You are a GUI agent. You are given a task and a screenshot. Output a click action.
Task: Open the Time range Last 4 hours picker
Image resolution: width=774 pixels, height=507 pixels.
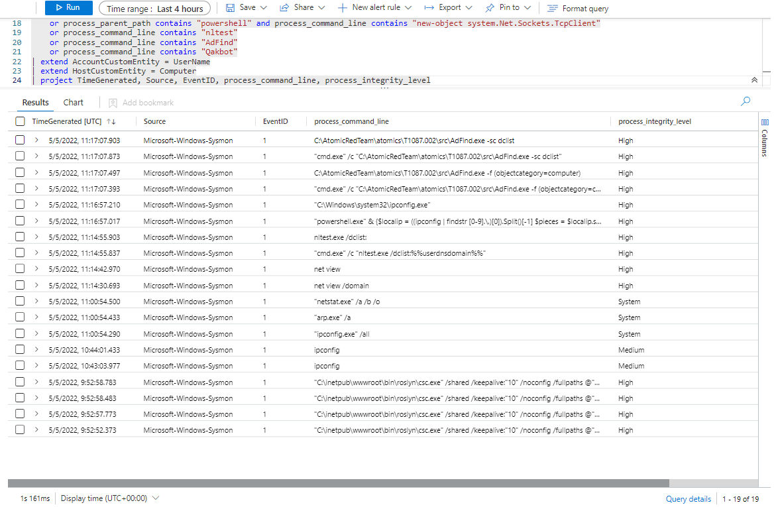click(x=155, y=9)
